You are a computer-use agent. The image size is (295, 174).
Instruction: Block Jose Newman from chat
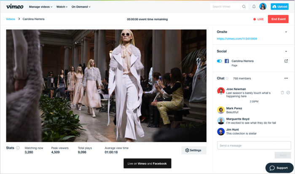tap(288, 92)
